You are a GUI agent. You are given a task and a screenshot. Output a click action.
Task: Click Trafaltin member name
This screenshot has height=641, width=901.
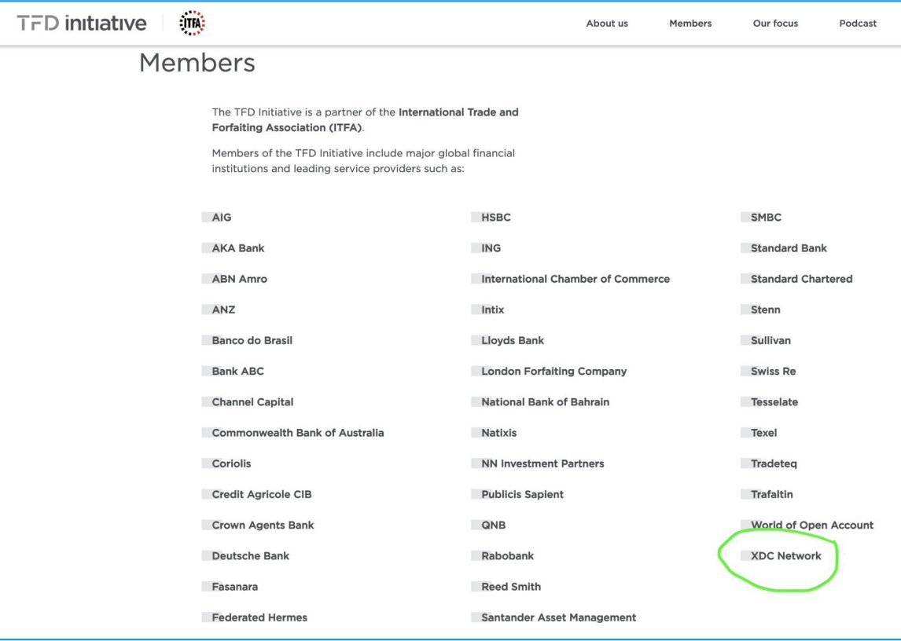[772, 494]
